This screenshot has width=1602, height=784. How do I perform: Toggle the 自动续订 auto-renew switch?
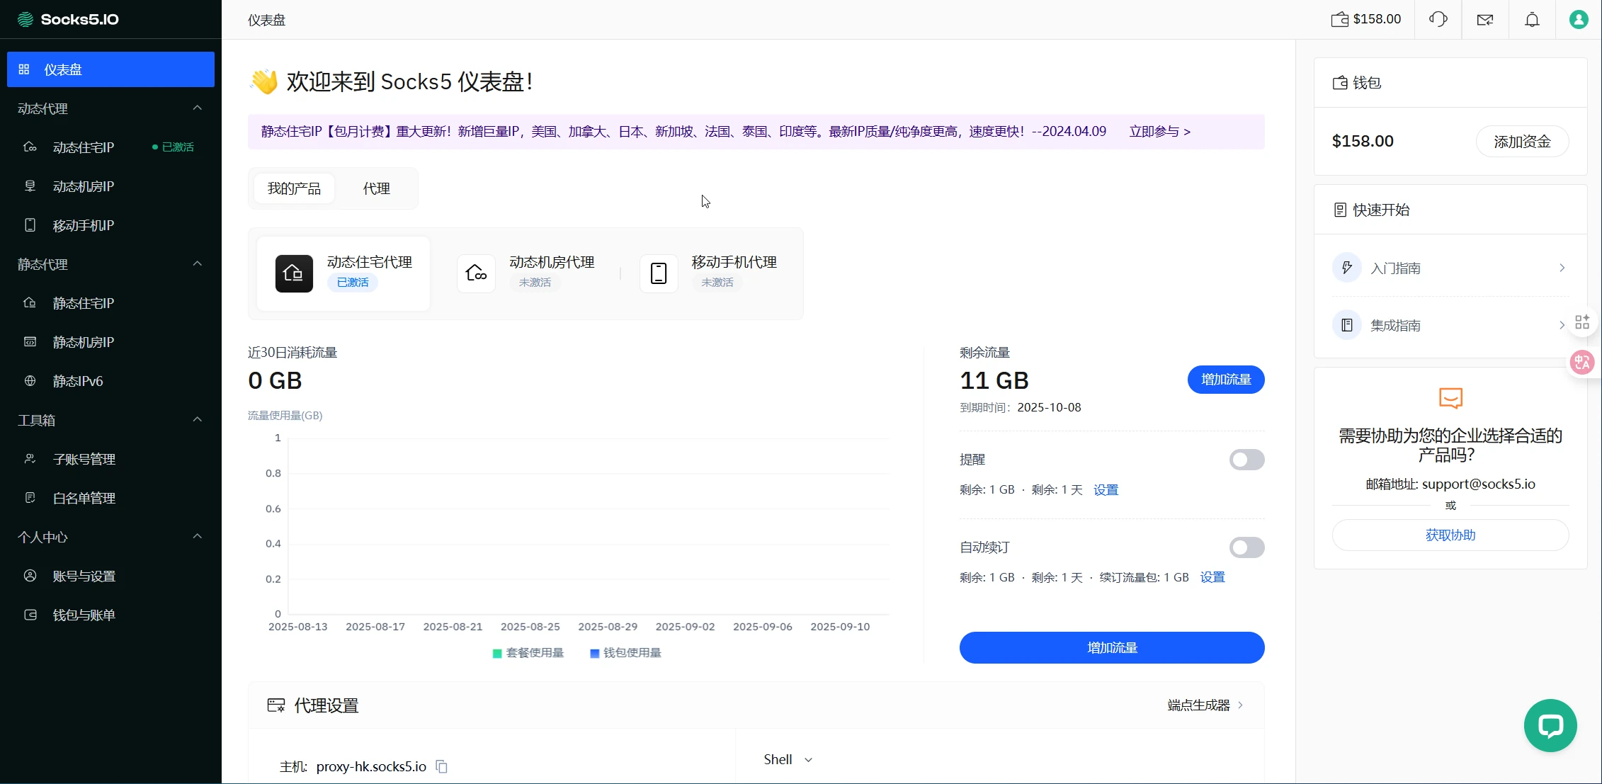1246,547
